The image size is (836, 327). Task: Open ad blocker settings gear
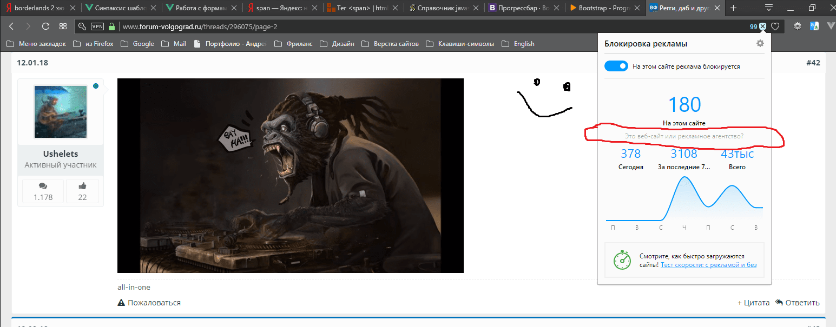click(x=760, y=43)
